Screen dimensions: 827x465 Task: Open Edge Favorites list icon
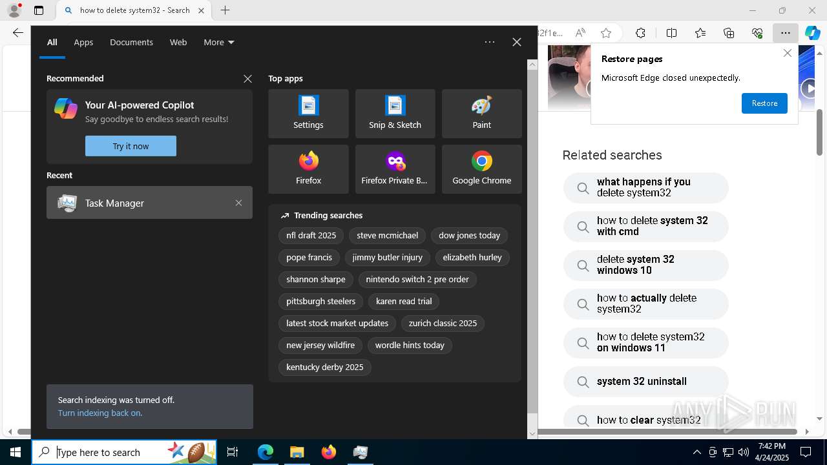pos(700,33)
